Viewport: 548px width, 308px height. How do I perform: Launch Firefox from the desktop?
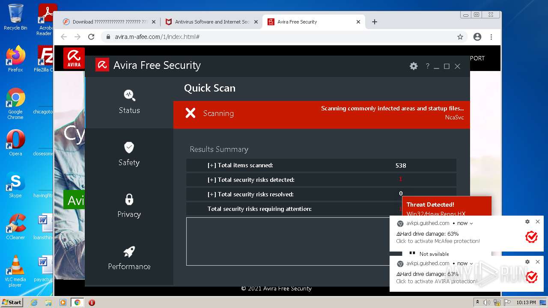click(15, 59)
